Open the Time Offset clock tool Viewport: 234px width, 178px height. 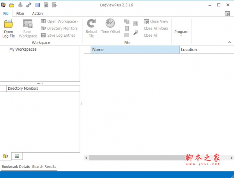(111, 26)
